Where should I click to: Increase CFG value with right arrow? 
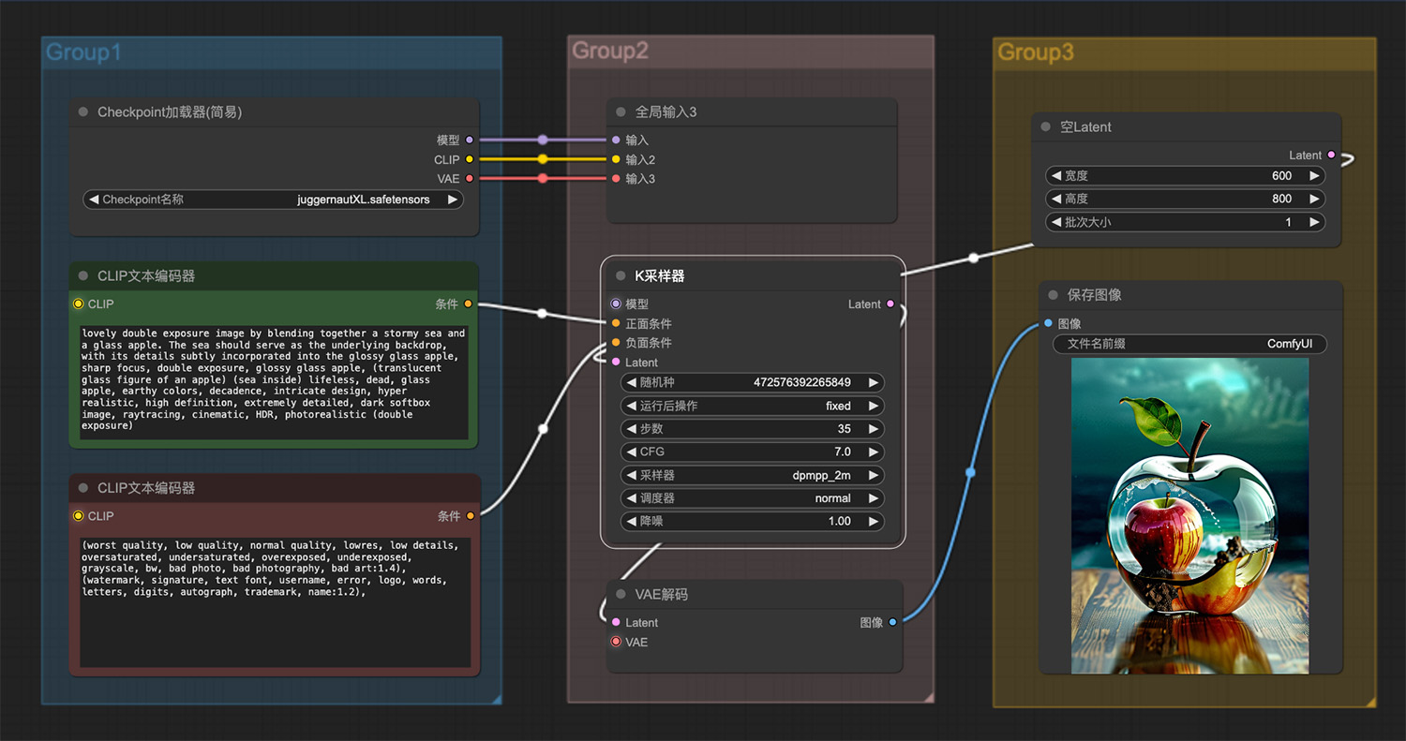click(874, 452)
